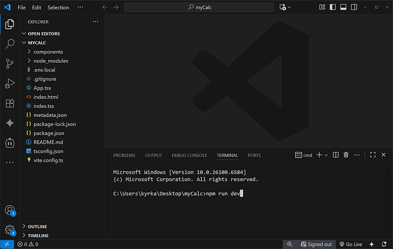This screenshot has width=393, height=249.
Task: Expand the OPEN EDITORS section
Action: pyautogui.click(x=62, y=34)
